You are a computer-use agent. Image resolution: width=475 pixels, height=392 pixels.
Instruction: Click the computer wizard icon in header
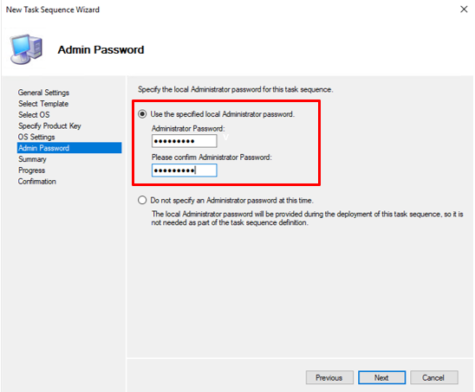click(x=26, y=49)
